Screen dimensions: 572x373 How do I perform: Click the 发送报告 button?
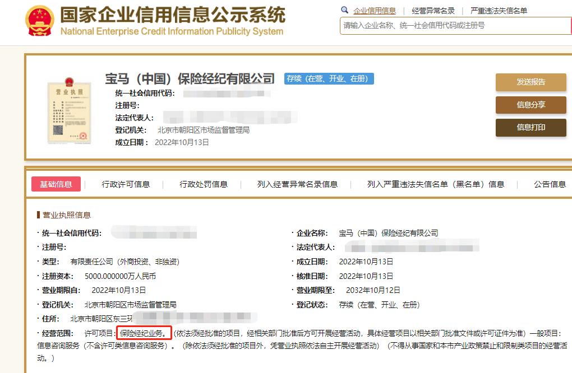530,82
